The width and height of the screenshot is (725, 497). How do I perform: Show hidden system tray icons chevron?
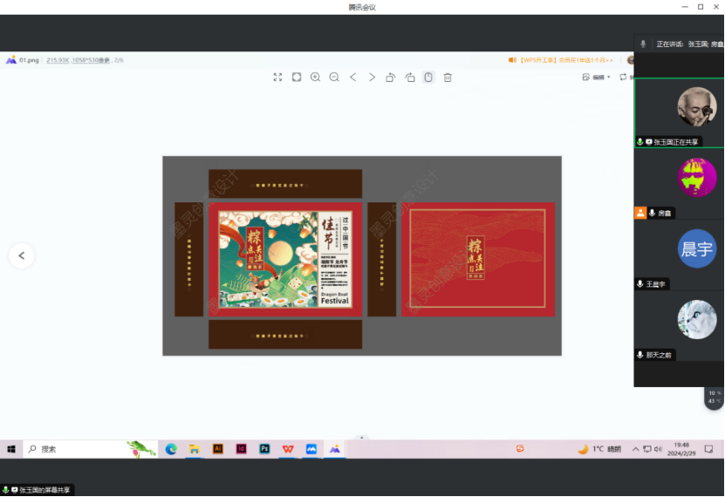tap(635, 449)
